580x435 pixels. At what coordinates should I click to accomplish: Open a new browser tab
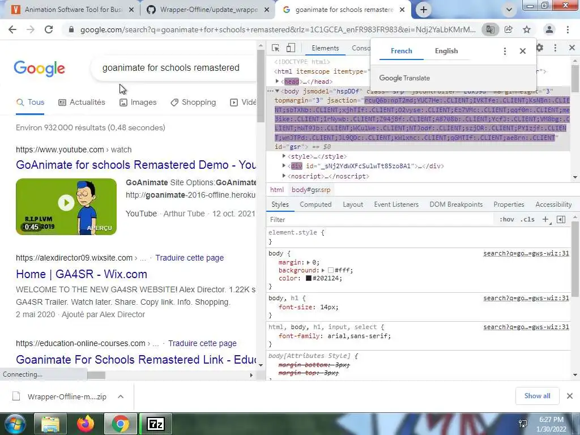(424, 10)
